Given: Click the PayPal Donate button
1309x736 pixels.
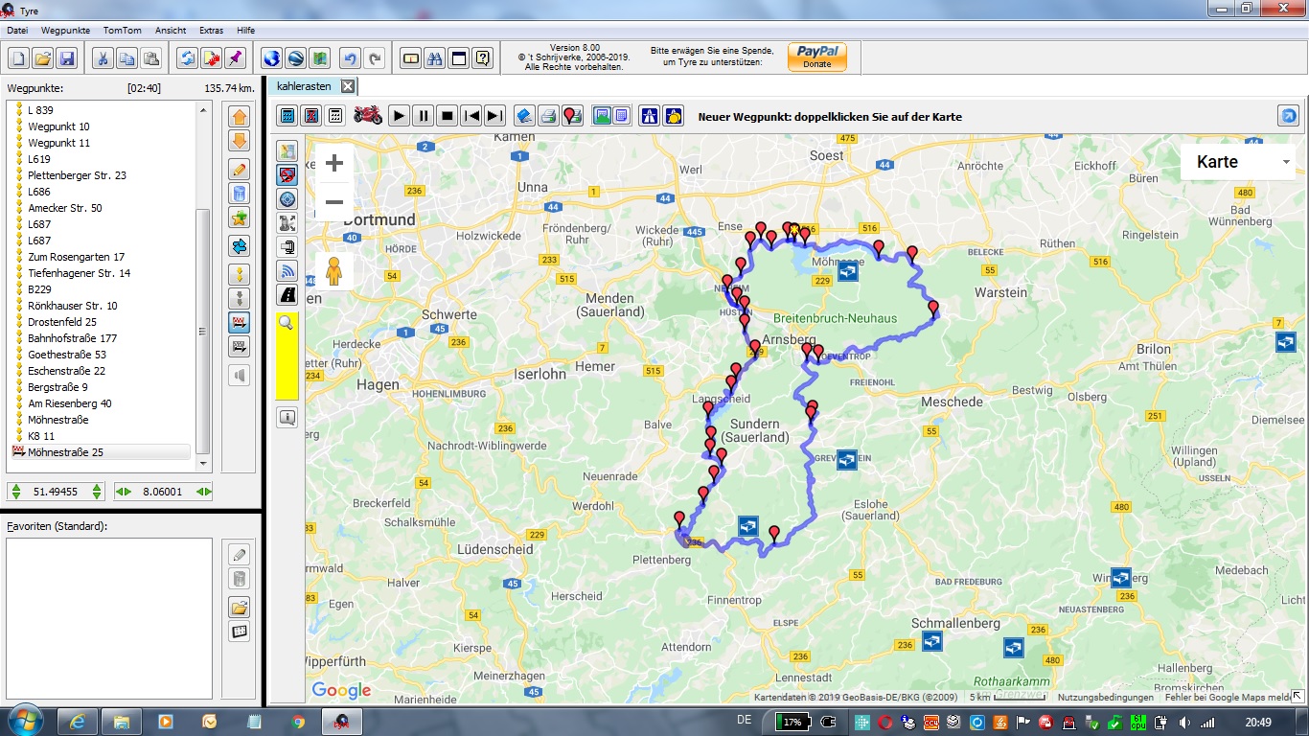Looking at the screenshot, I should (x=816, y=57).
